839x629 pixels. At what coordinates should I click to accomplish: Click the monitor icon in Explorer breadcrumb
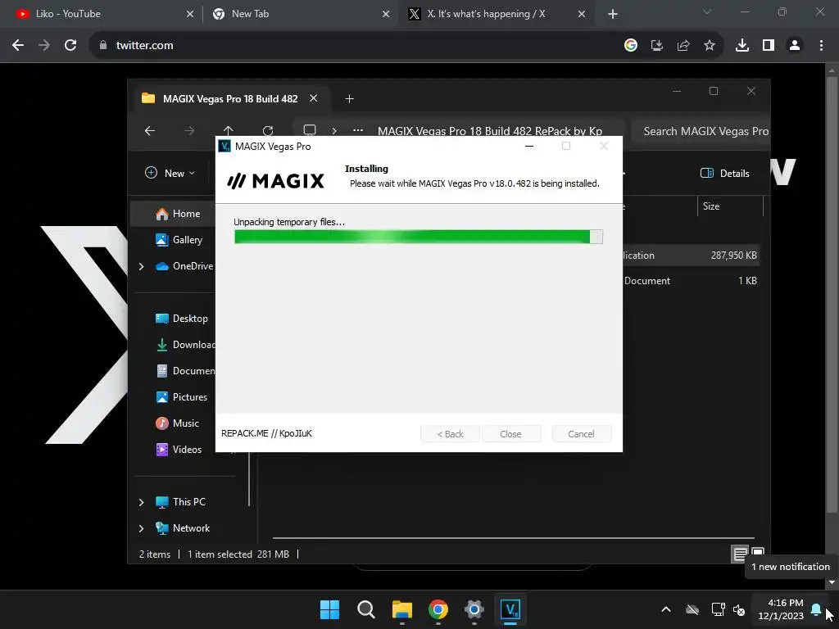coord(309,130)
